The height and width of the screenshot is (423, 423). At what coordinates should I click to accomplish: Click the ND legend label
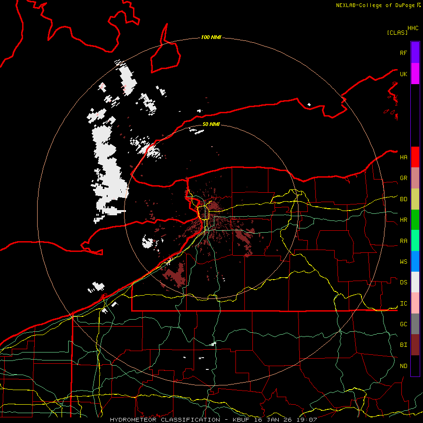pos(404,366)
